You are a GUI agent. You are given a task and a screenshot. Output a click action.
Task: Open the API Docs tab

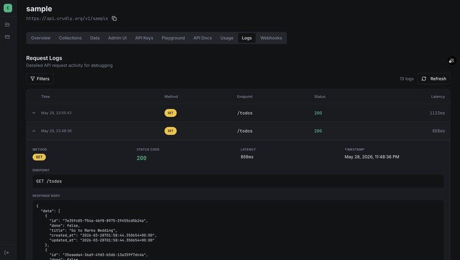coord(203,38)
